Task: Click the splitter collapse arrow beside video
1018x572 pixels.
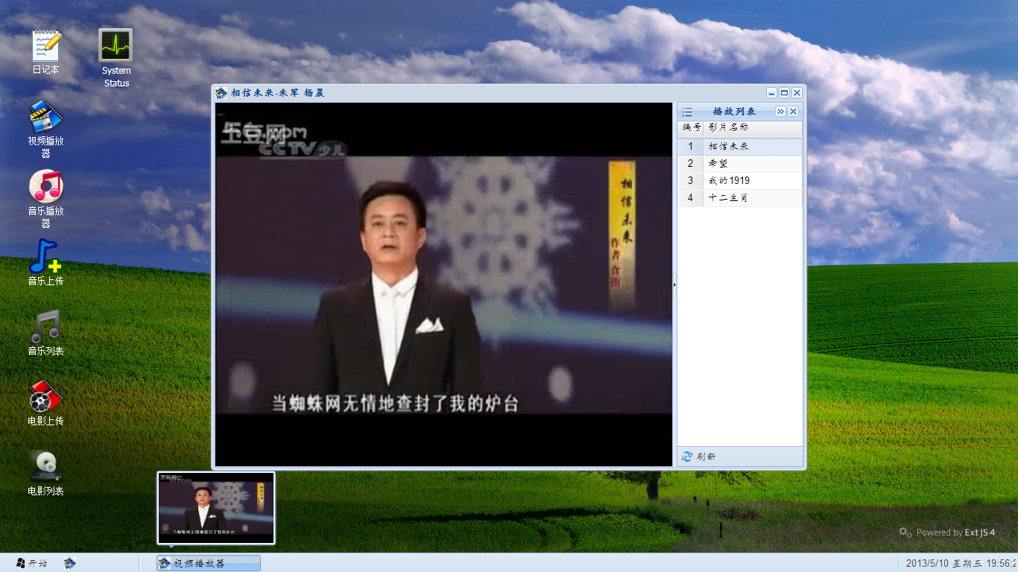Action: click(674, 285)
